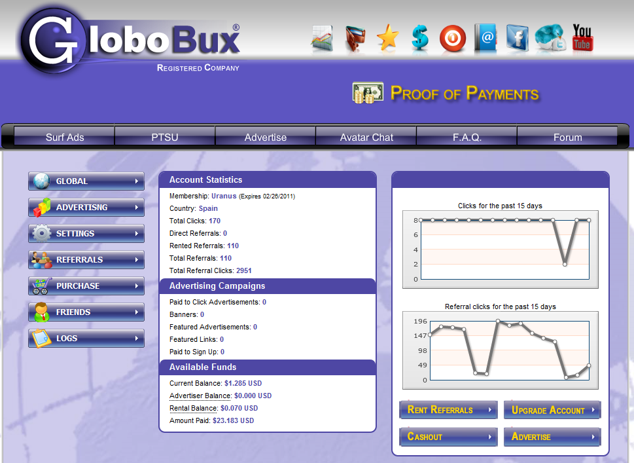The height and width of the screenshot is (463, 634).
Task: Expand the Purchase sidebar menu arrow
Action: 137,286
